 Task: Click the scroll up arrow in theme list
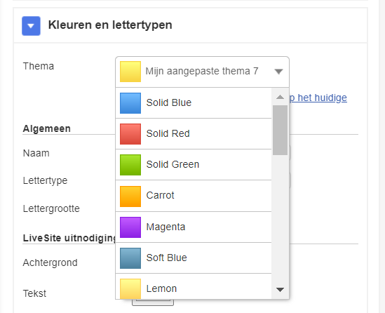[x=280, y=97]
